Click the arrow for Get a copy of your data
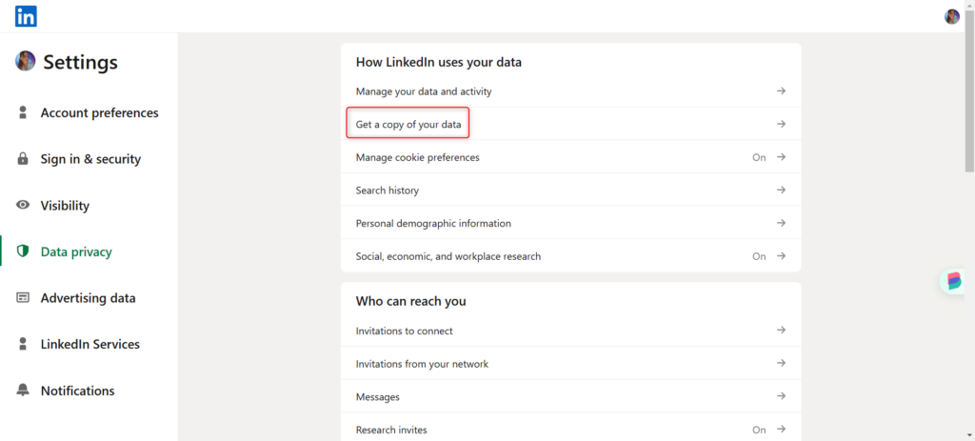Screen dimensions: 975x441 click(781, 124)
